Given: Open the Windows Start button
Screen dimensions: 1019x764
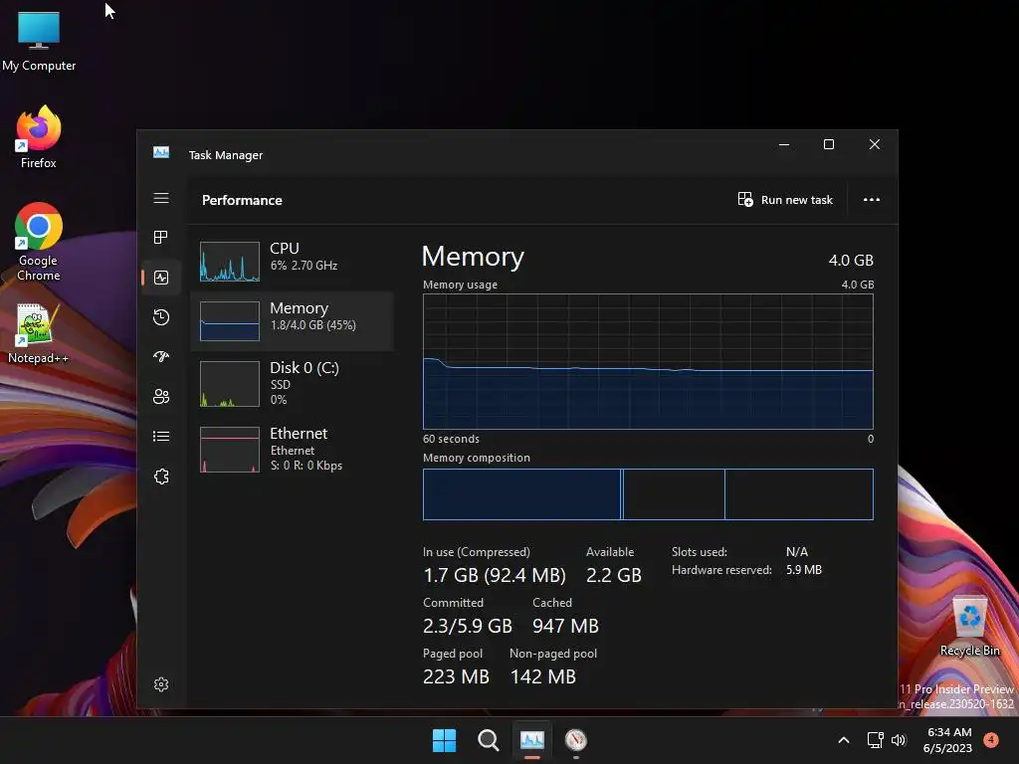Looking at the screenshot, I should 444,740.
